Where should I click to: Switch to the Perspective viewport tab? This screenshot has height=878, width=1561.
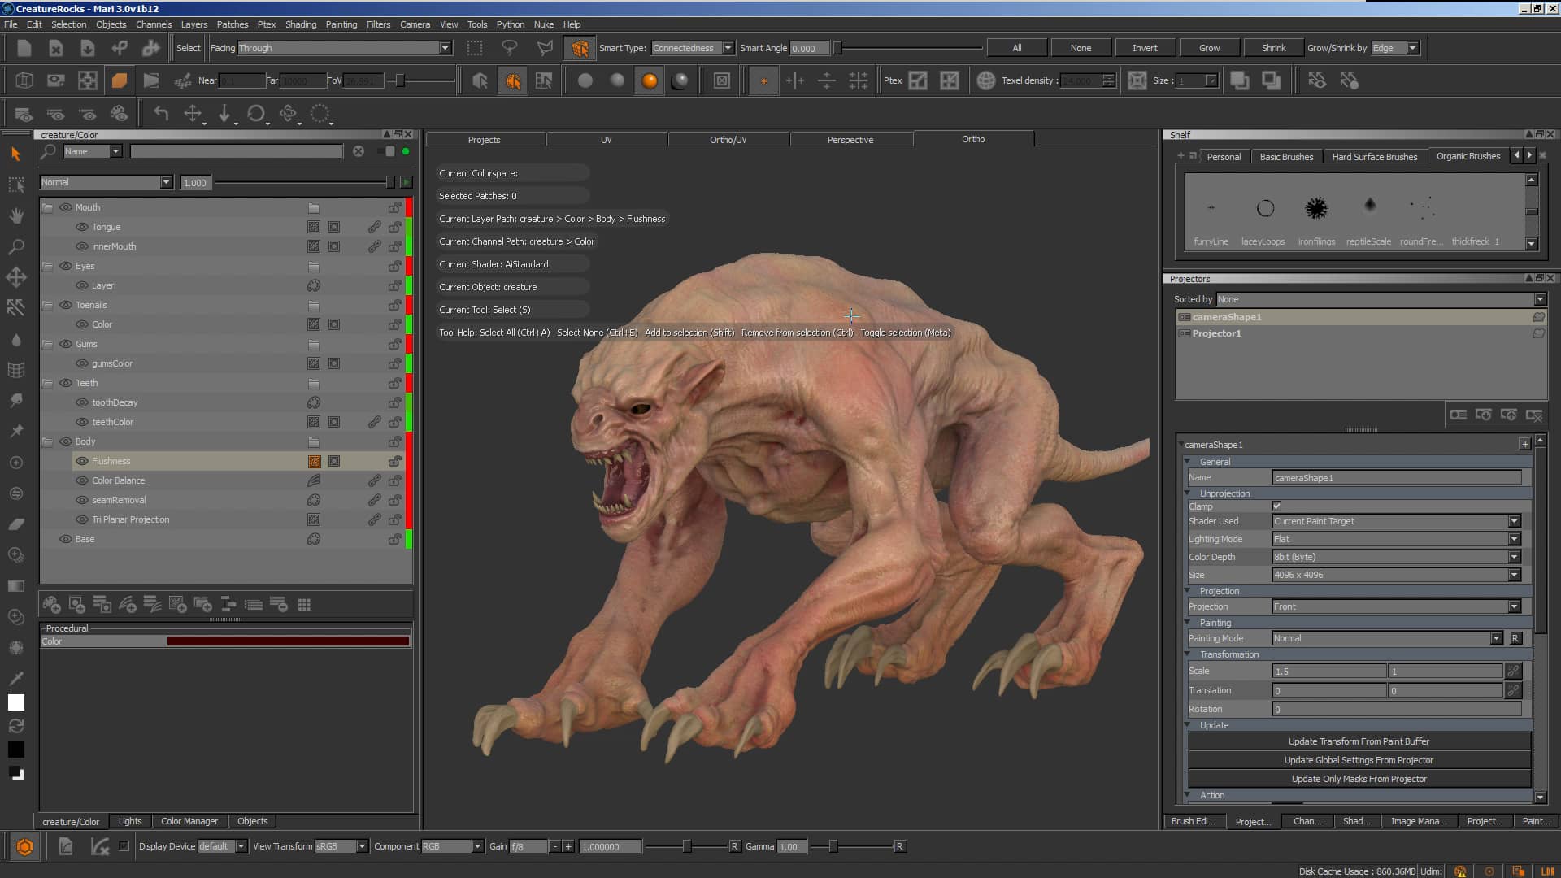(850, 139)
